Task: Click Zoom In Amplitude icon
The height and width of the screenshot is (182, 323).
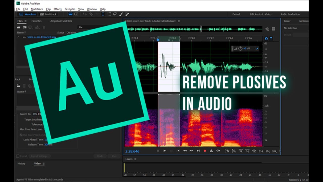Action: 227,151
